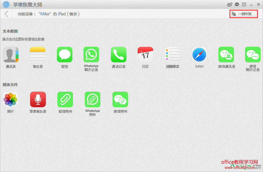Viewport: 263px width, 172px height.
Task: Open the 微信聊天记录 icon
Action: [253, 55]
